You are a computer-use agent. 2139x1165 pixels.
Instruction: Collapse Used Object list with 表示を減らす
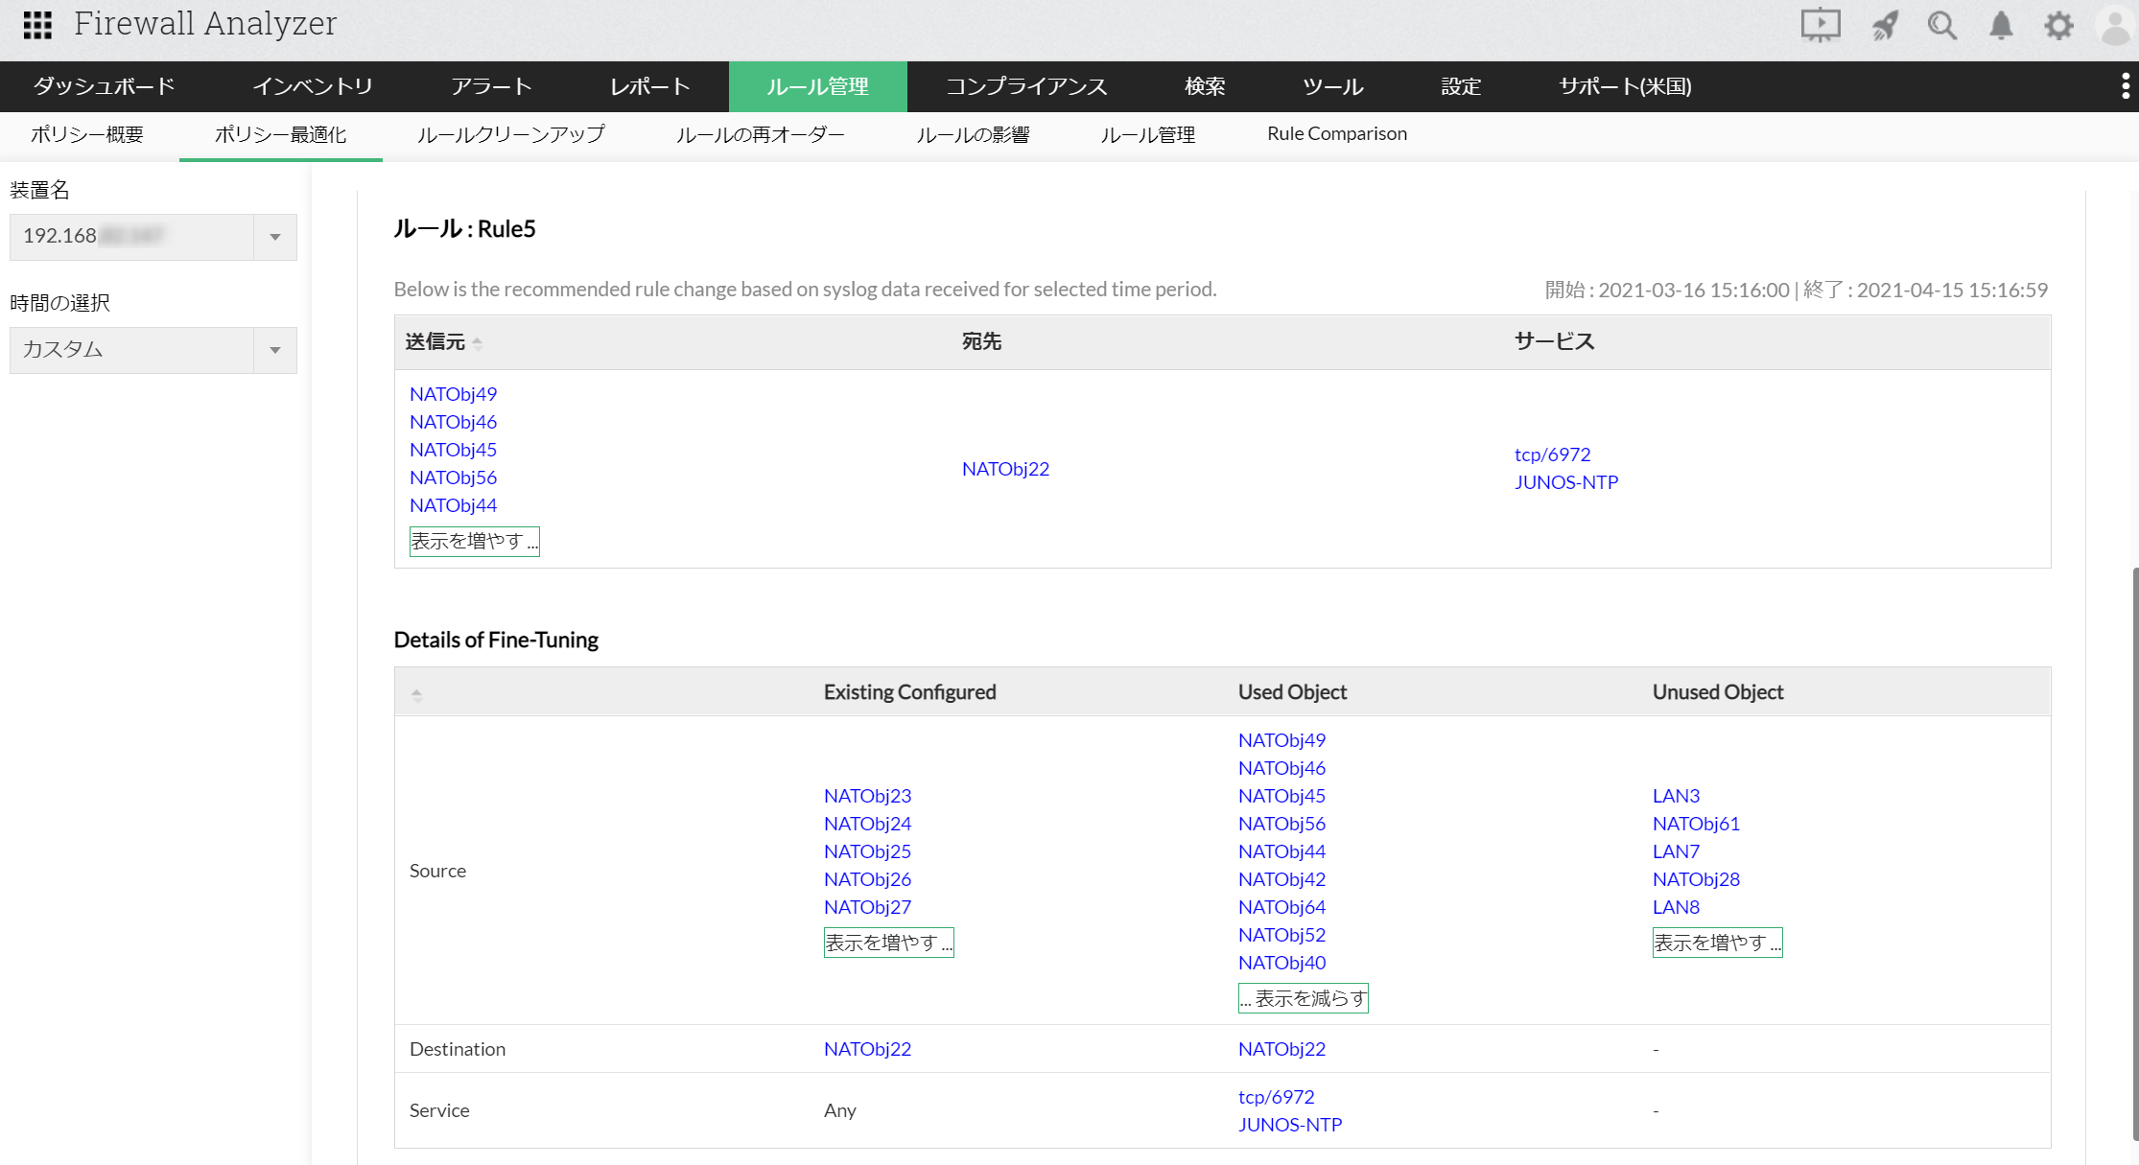[x=1303, y=998]
